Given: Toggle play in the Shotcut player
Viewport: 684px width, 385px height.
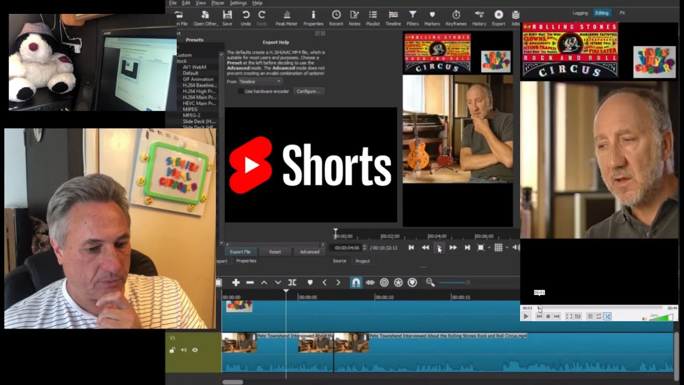Looking at the screenshot, I should pos(439,248).
